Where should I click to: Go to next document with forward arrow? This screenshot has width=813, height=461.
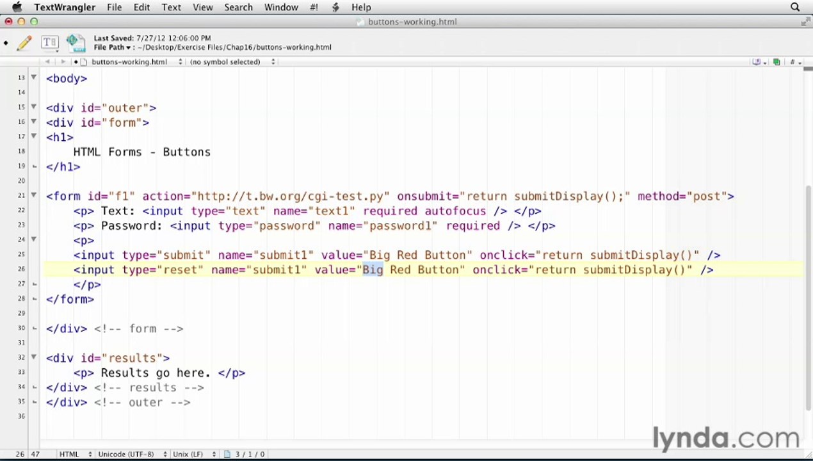(63, 62)
